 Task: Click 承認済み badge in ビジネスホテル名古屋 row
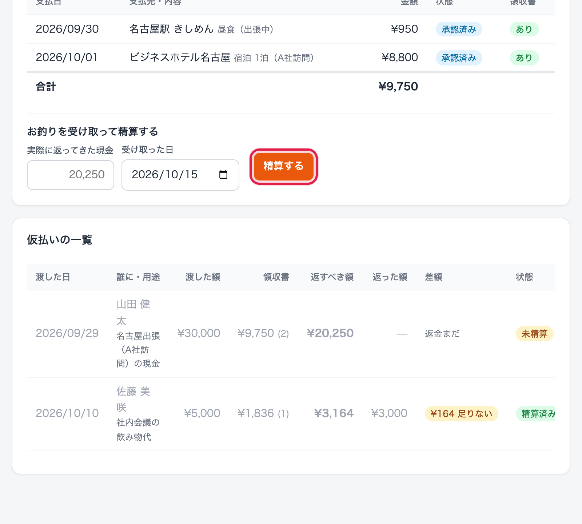[459, 58]
